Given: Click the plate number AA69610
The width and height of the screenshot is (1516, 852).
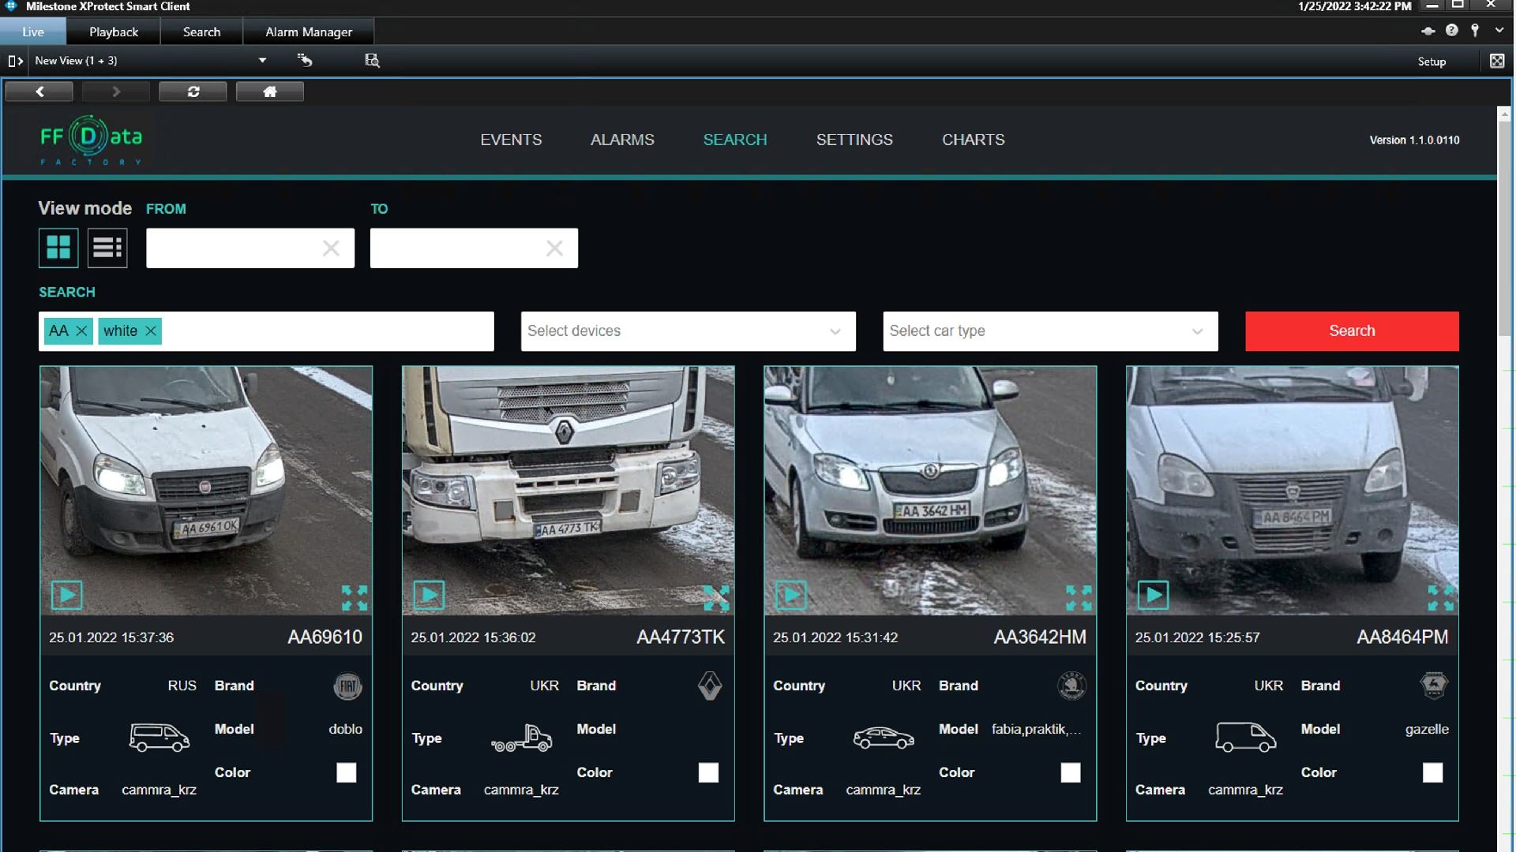Looking at the screenshot, I should pyautogui.click(x=325, y=637).
